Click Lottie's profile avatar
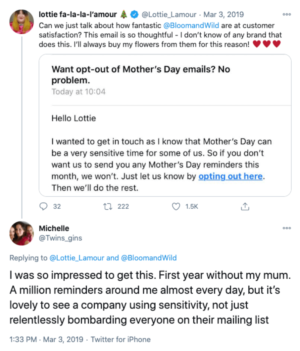The image size is (300, 351). tap(22, 22)
